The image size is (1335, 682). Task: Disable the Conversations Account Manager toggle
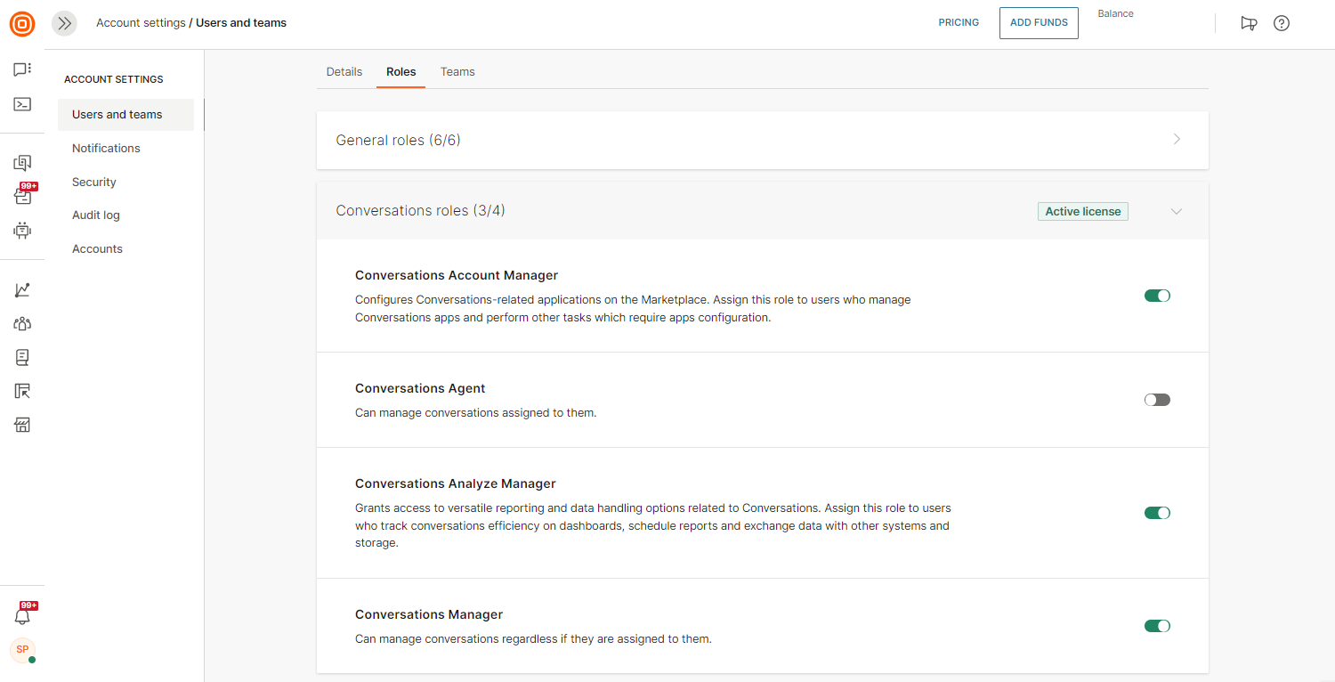[x=1157, y=296]
